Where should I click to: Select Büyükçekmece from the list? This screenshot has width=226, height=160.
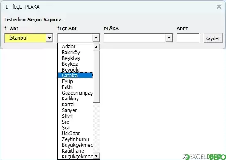(75, 145)
